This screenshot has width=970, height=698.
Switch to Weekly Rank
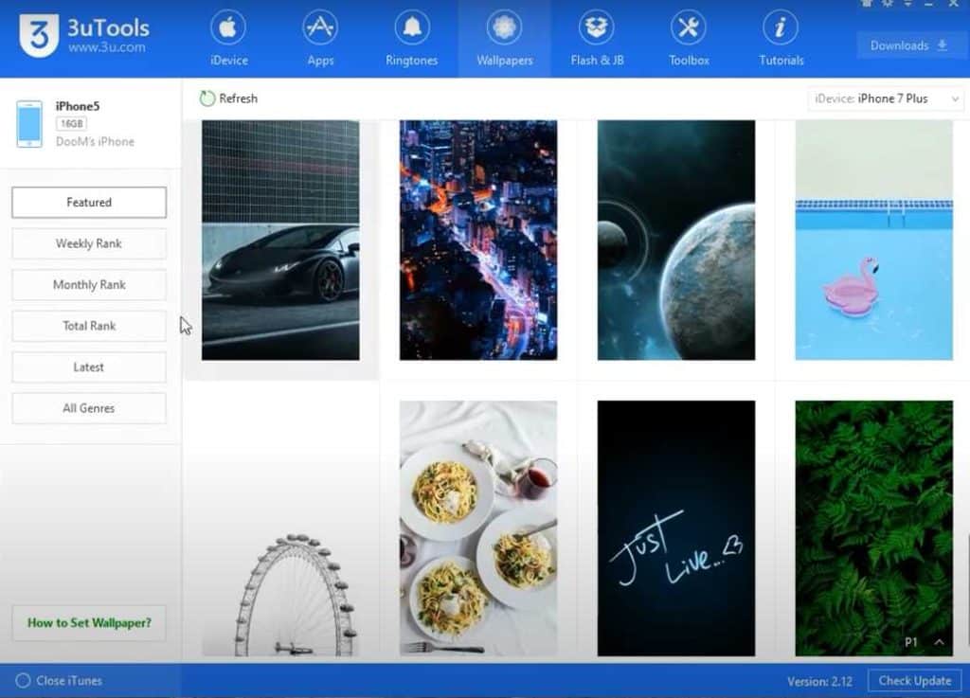pos(89,243)
